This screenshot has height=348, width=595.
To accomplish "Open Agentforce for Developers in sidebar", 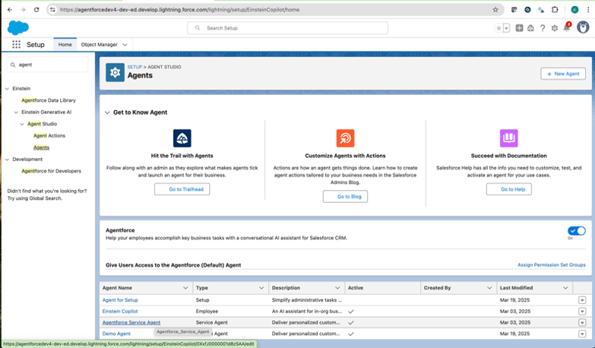I will 51,171.
